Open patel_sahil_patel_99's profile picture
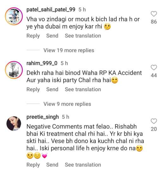 point(14,16)
